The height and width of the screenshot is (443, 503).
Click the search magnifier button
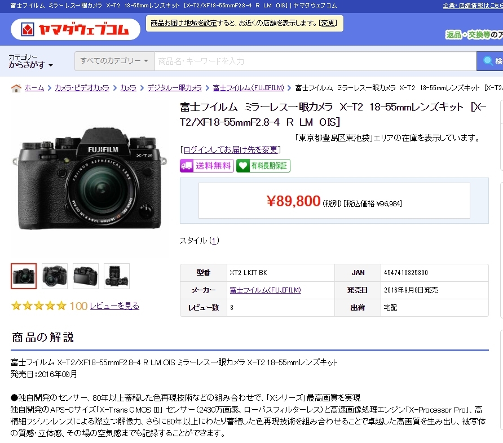[x=489, y=61]
